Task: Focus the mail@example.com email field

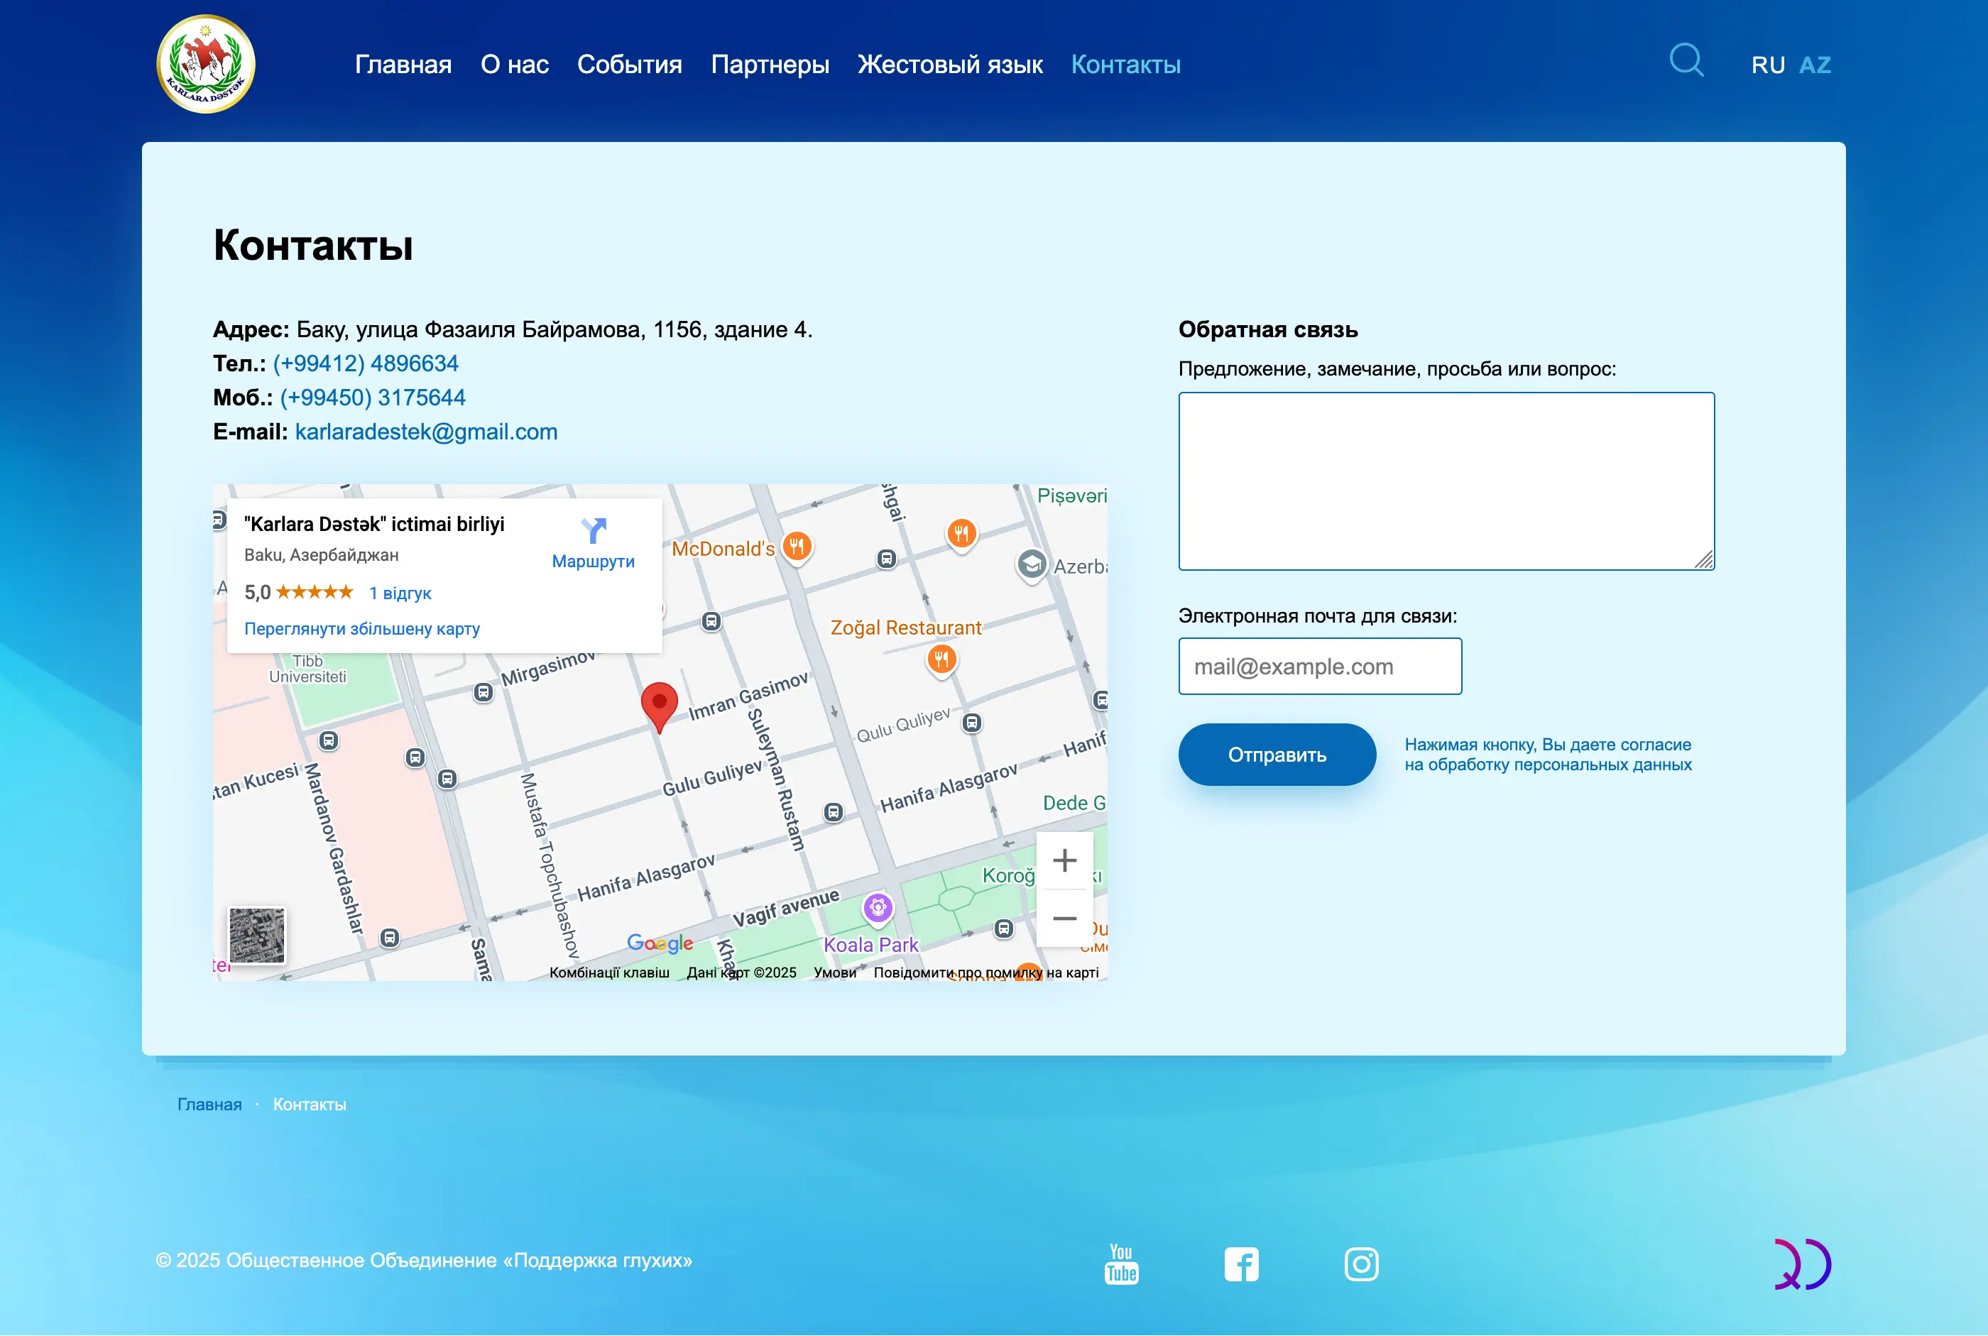Action: [1320, 667]
